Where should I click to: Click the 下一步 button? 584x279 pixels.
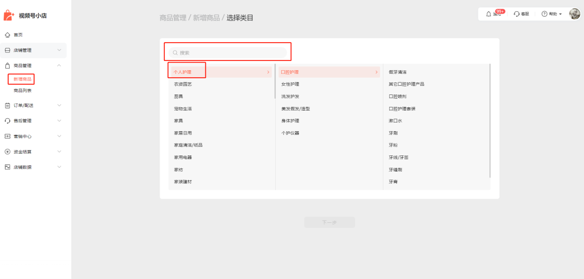pos(329,222)
